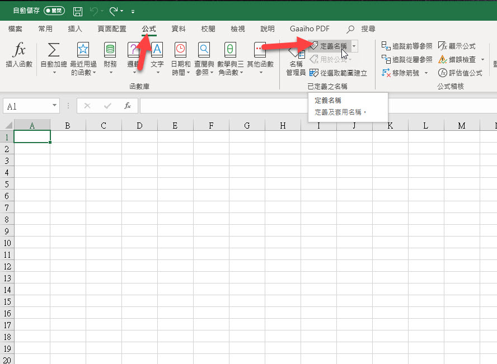This screenshot has width=497, height=364.
Task: Select column M header
Action: tap(462, 125)
